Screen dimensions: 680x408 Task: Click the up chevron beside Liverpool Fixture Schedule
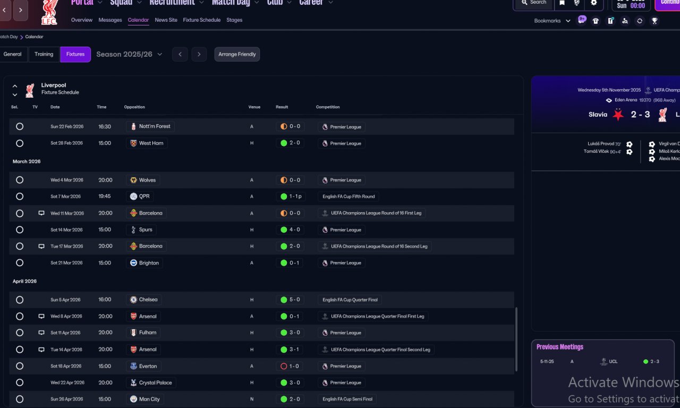[x=15, y=85]
